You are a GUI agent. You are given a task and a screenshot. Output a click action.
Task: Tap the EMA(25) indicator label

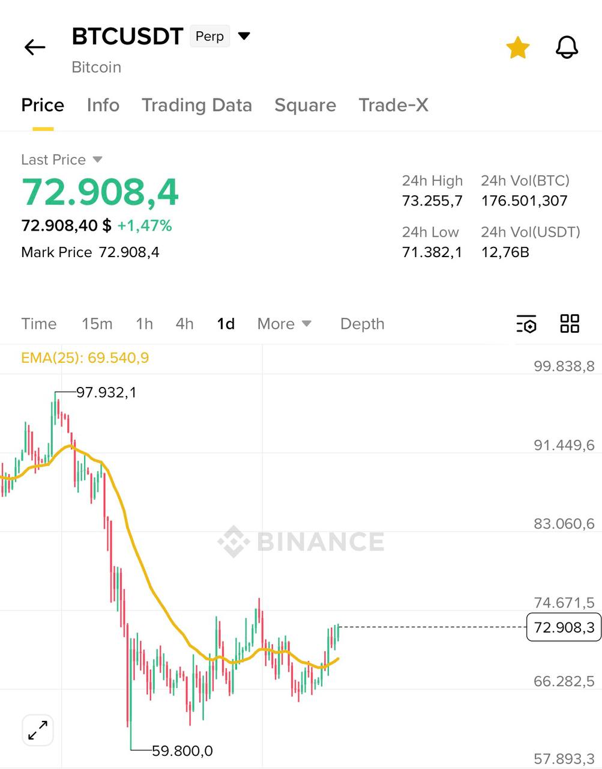(85, 358)
